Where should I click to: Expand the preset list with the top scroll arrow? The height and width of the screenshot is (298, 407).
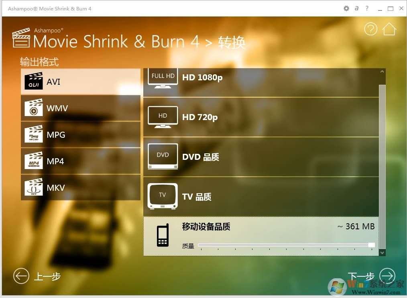[382, 71]
